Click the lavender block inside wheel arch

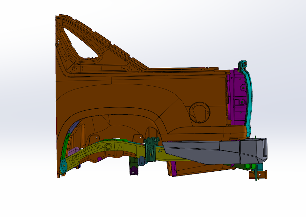click(x=74, y=151)
